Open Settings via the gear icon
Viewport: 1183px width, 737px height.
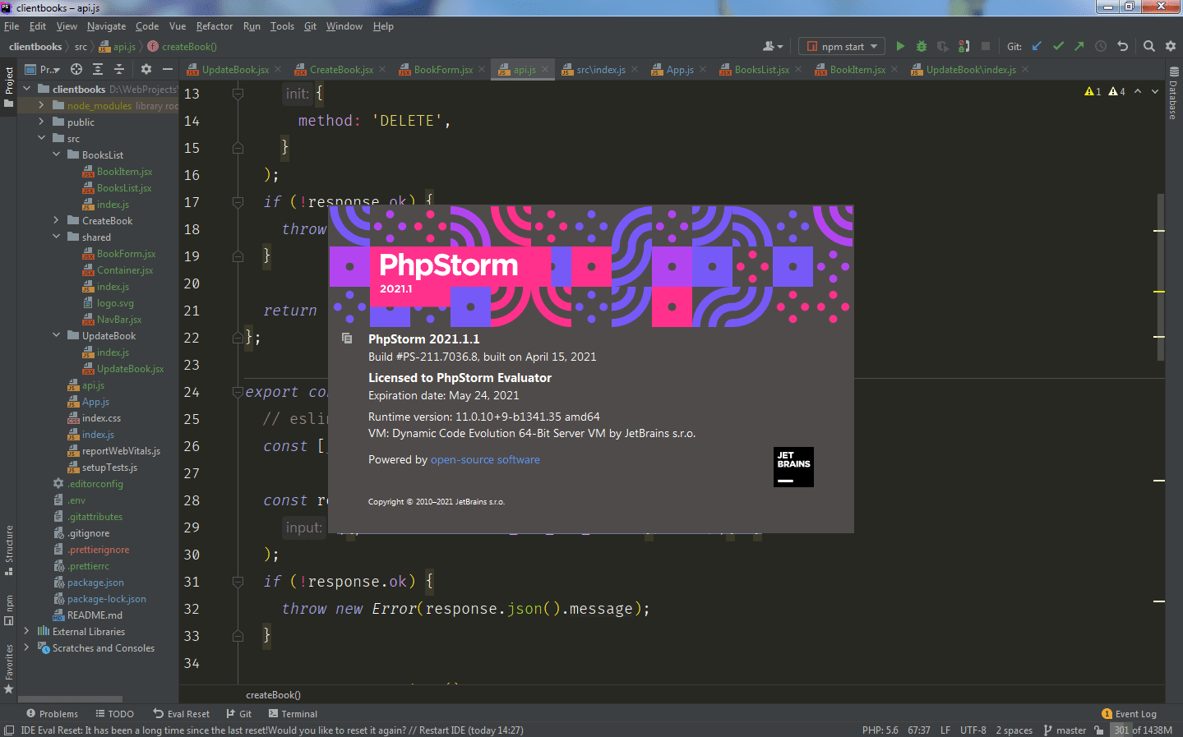coord(1170,46)
